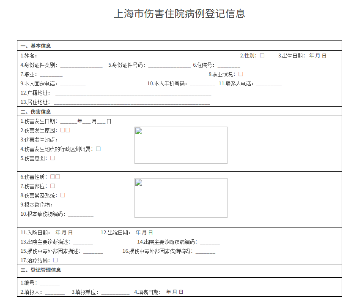Click the 姓名 input field
This screenshot has height=306, width=351.
tap(51, 56)
